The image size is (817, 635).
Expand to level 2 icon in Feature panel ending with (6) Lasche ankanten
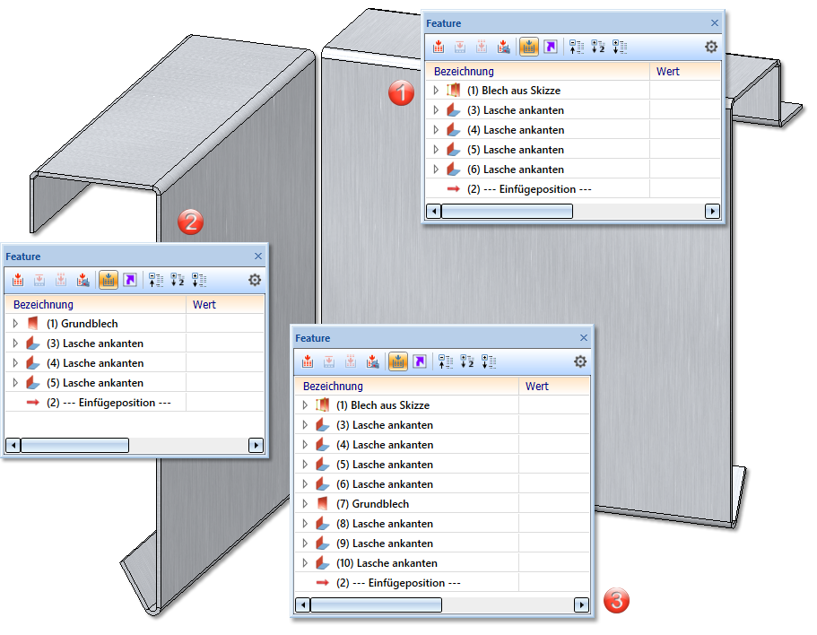[x=598, y=47]
